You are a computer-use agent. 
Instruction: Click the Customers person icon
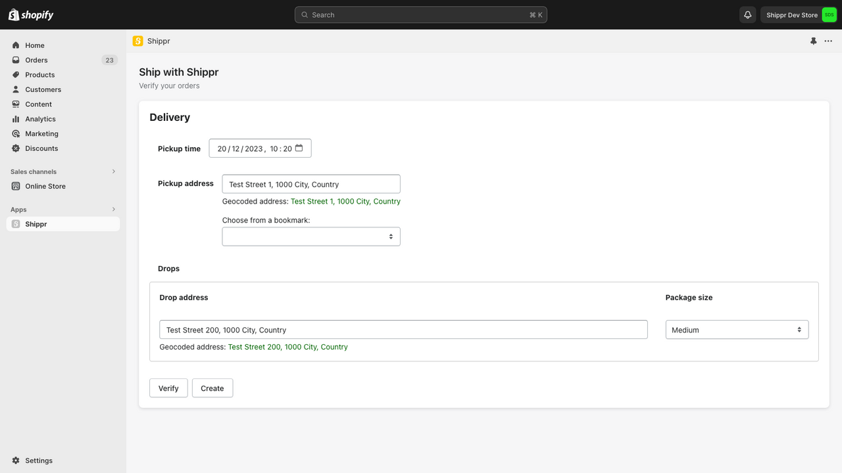[16, 89]
